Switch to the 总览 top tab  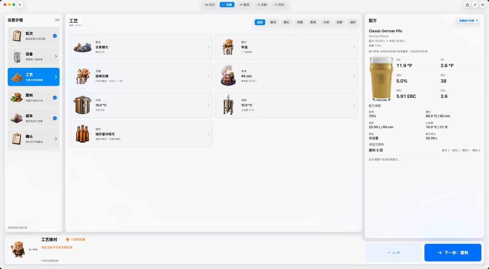(210, 5)
